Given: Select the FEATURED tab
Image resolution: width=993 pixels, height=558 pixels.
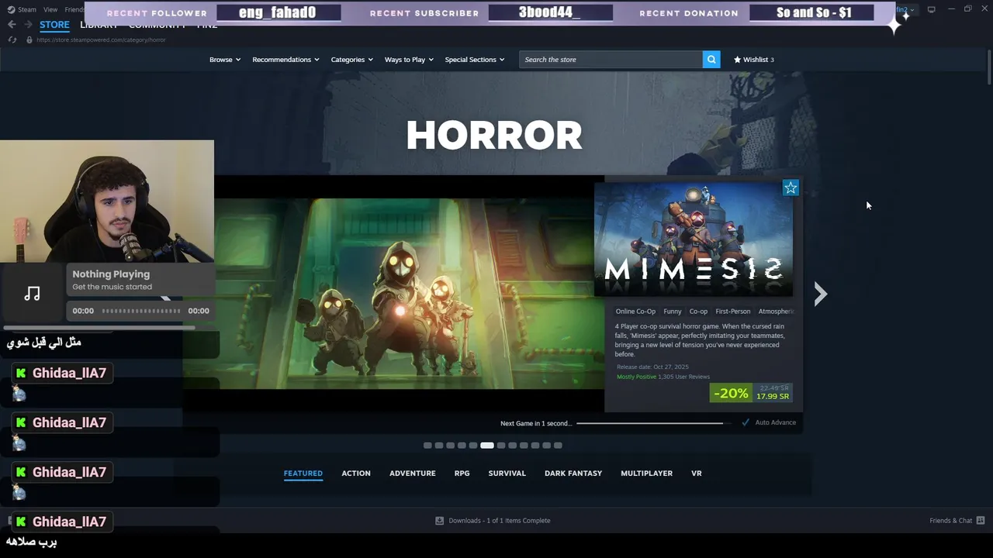Looking at the screenshot, I should [303, 474].
